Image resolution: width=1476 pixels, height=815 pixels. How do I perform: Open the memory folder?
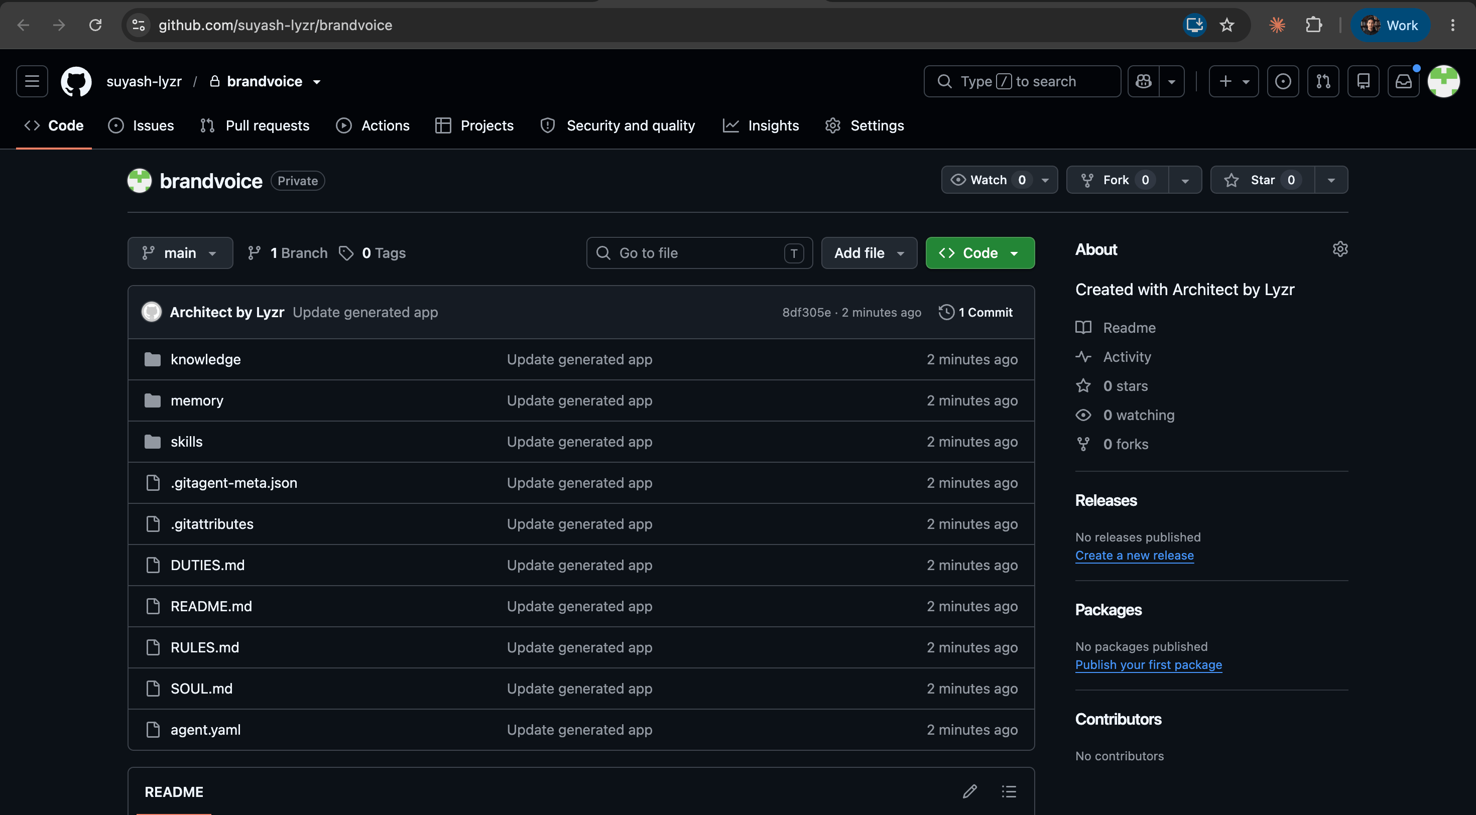196,400
